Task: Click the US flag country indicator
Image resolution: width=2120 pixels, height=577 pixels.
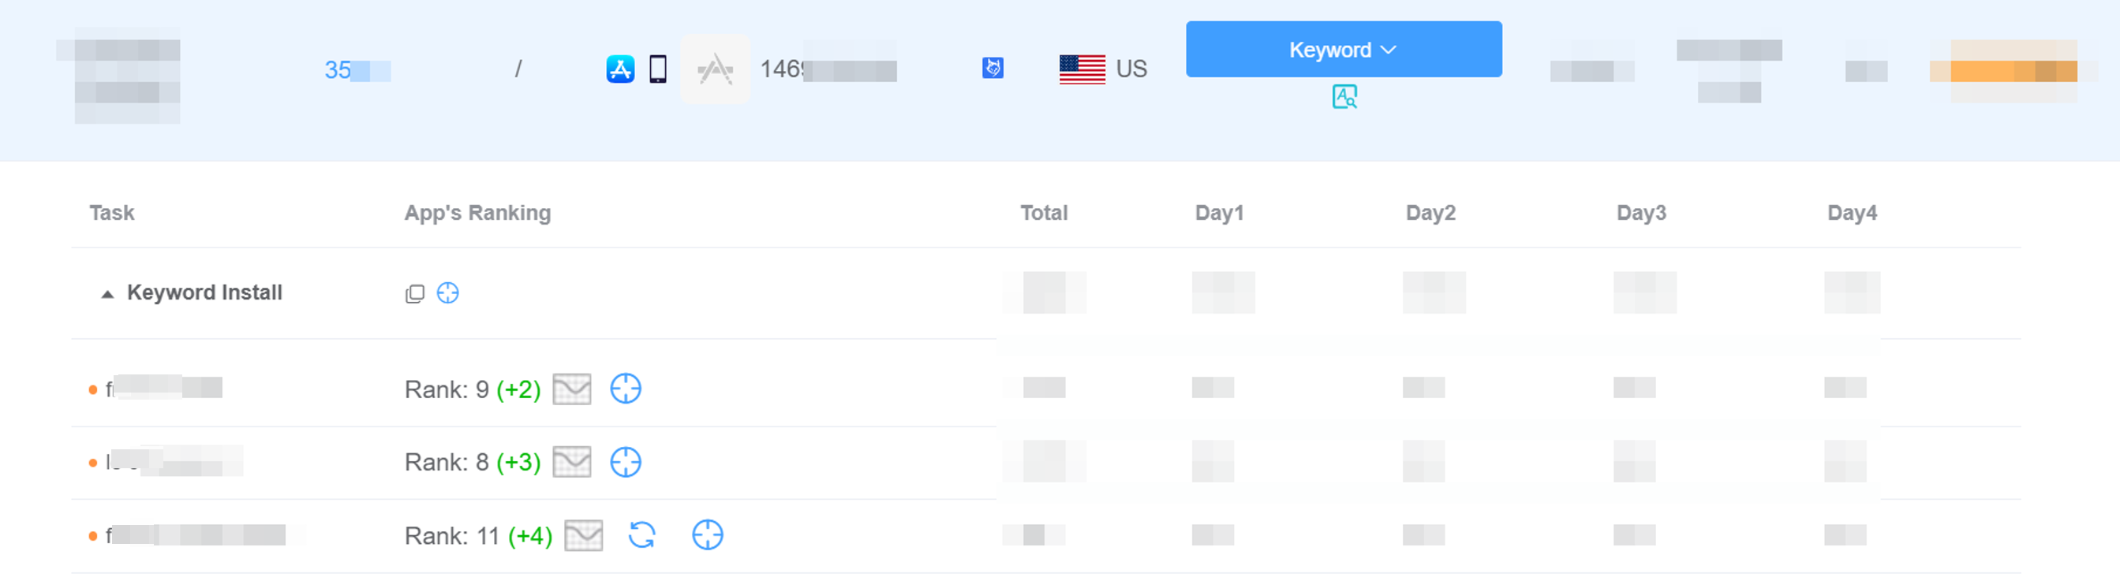Action: [1082, 69]
